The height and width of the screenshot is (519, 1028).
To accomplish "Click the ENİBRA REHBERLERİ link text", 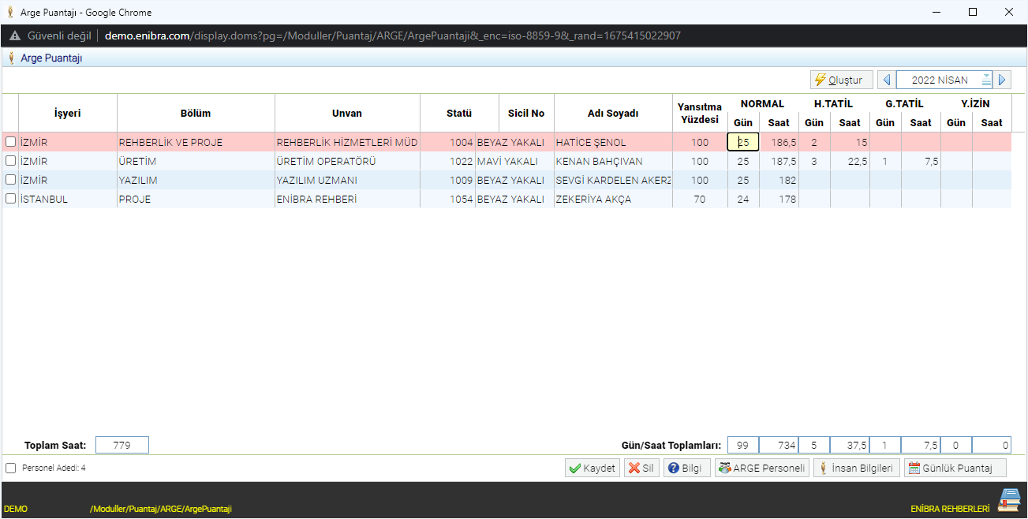I will (949, 510).
